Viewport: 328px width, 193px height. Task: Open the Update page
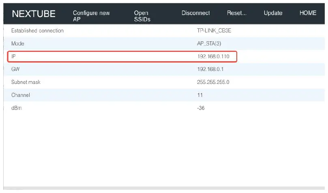pos(273,13)
